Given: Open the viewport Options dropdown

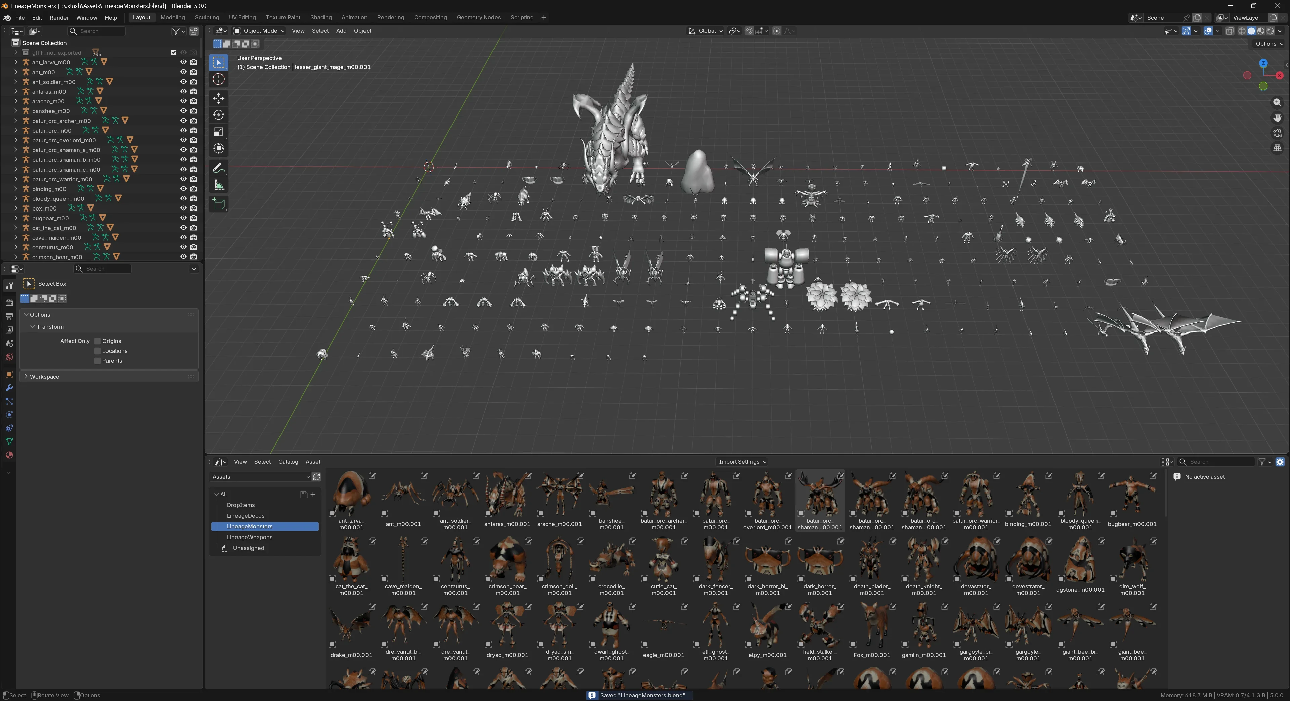Looking at the screenshot, I should (1269, 44).
